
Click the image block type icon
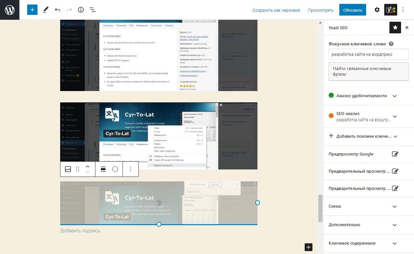(x=68, y=169)
